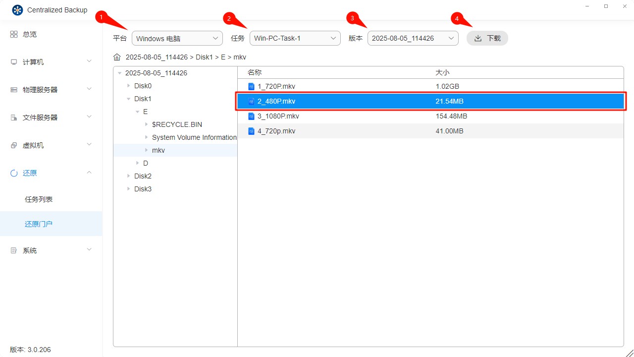Open the 任务 Win-PC-Task-1 dropdown
This screenshot has width=634, height=357.
pyautogui.click(x=295, y=38)
